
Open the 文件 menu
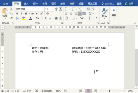click(5, 4)
